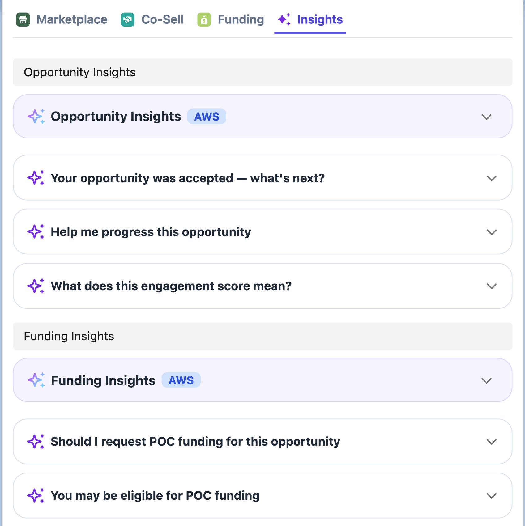The image size is (525, 526).
Task: Go to the Funding tab
Action: [241, 20]
